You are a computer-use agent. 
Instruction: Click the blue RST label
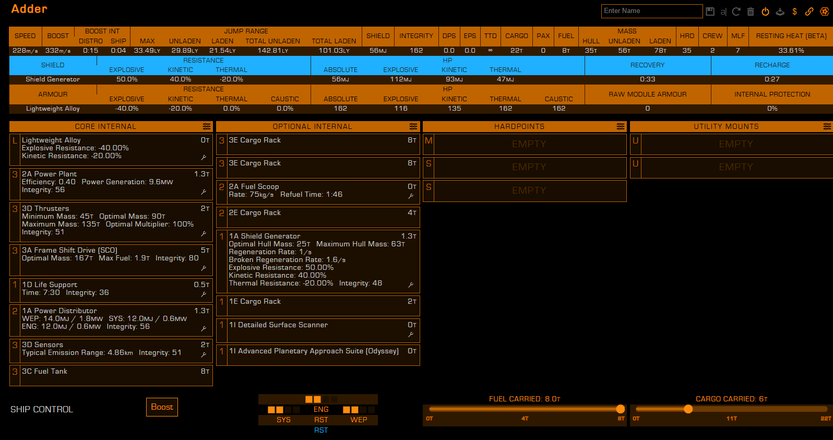click(x=321, y=430)
